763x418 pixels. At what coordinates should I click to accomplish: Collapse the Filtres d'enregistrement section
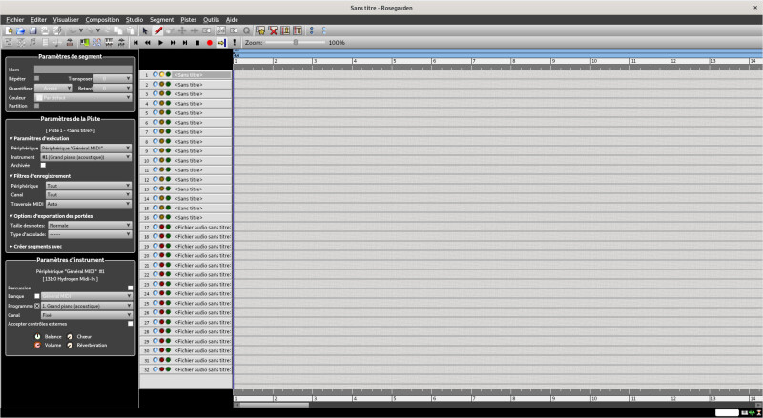pyautogui.click(x=40, y=176)
